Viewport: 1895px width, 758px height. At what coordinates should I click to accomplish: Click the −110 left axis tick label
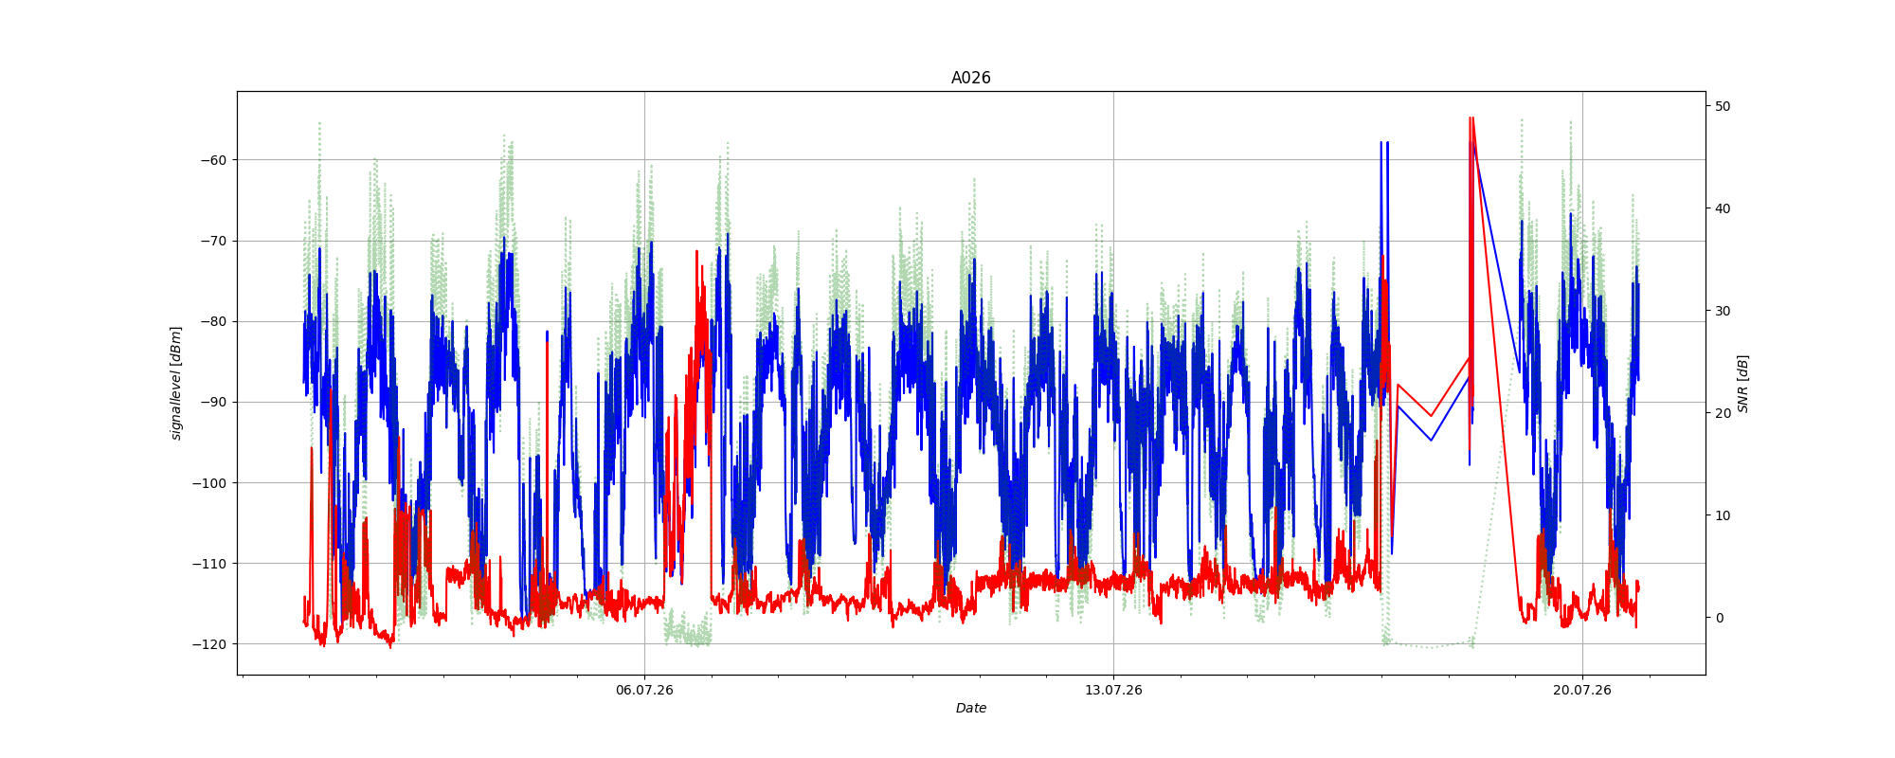click(209, 564)
